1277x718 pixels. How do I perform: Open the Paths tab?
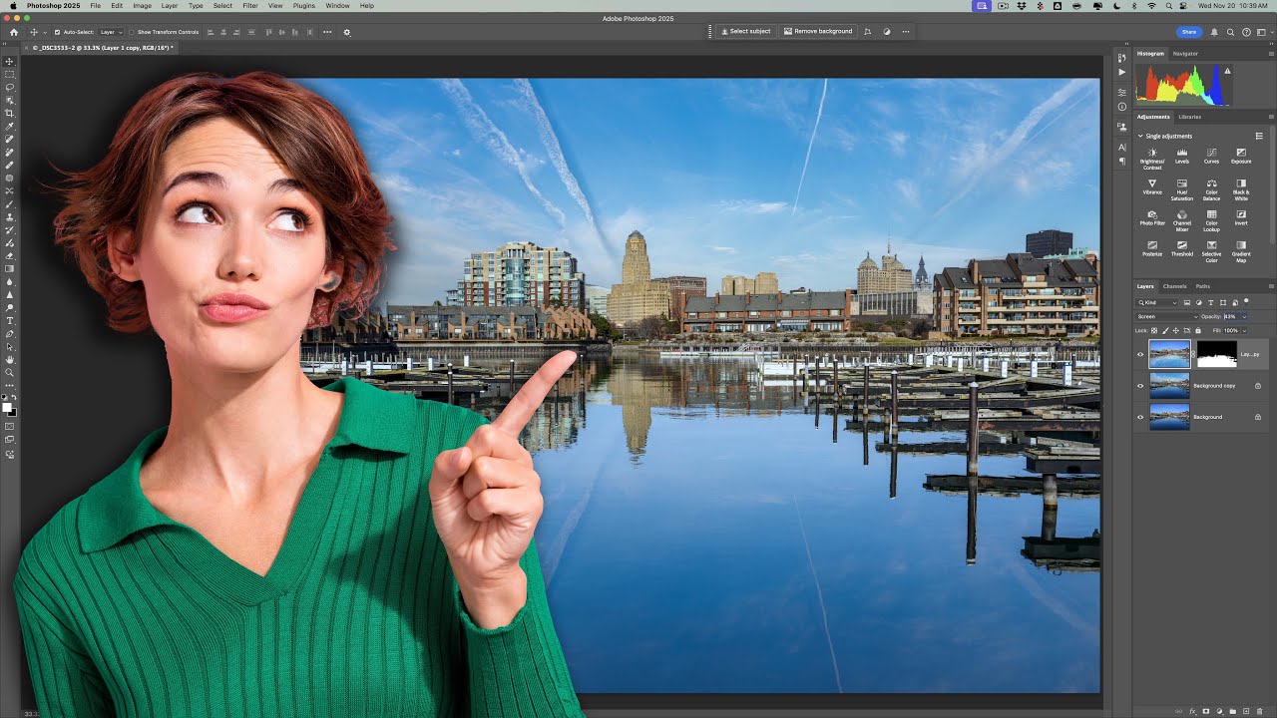[1203, 286]
